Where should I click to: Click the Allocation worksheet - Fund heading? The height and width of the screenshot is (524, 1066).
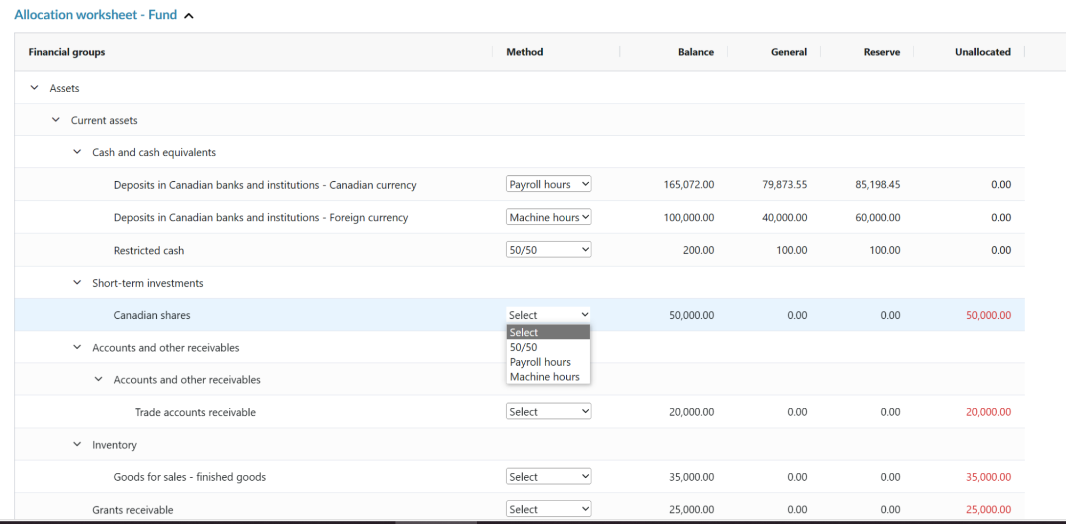coord(95,15)
